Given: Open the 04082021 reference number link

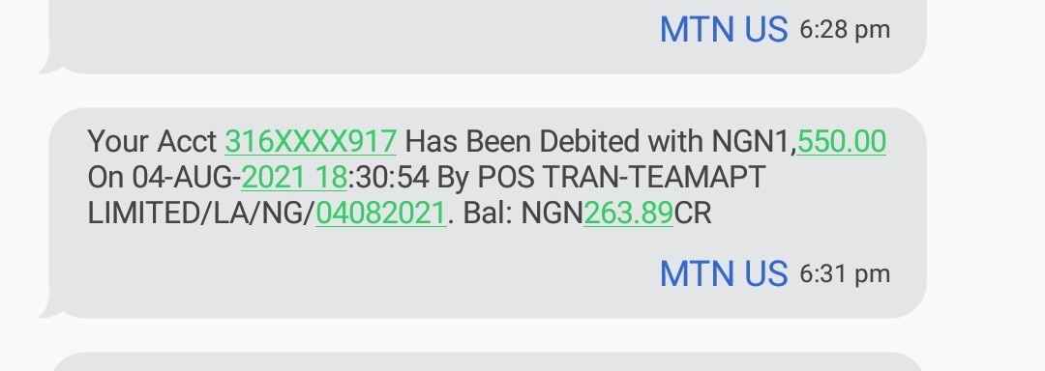Looking at the screenshot, I should point(380,214).
